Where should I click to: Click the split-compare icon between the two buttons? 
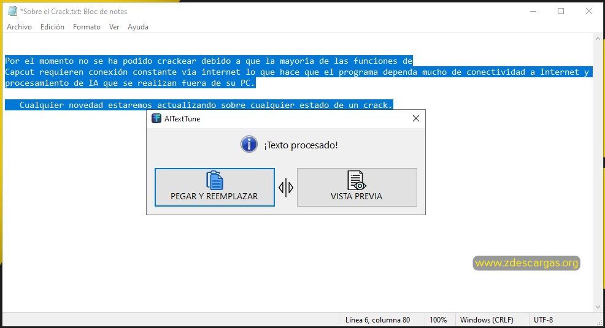286,188
